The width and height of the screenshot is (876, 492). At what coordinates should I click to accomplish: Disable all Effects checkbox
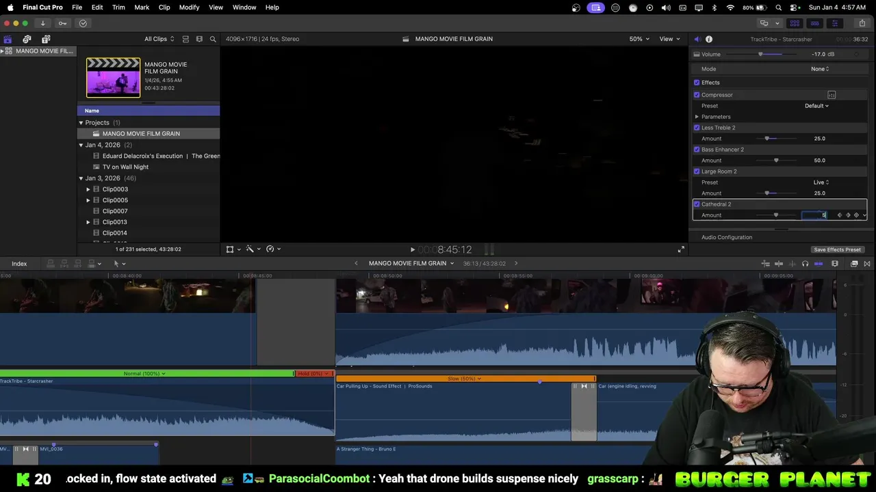tap(697, 83)
